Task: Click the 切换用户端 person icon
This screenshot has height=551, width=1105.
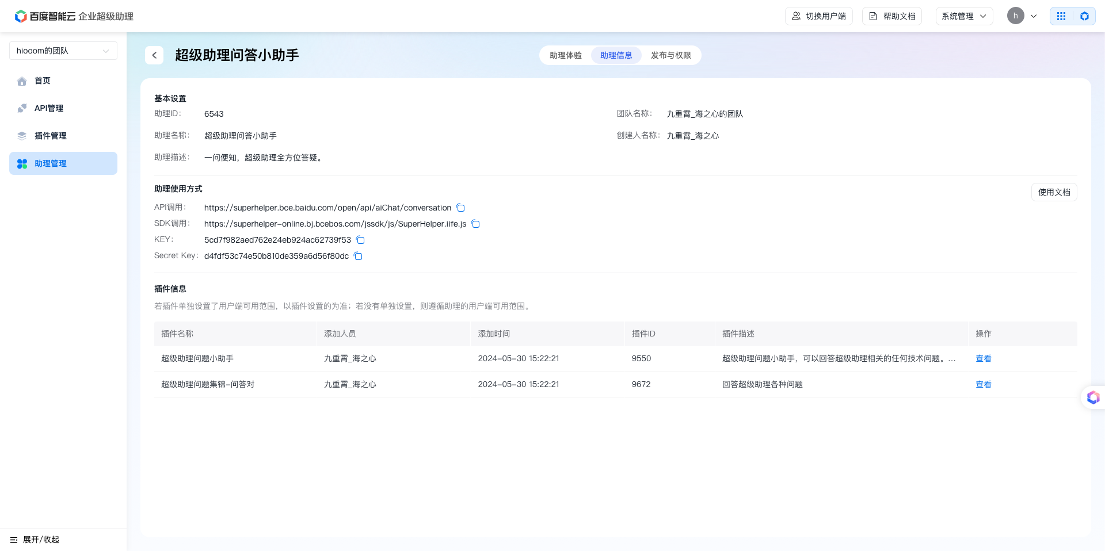Action: pos(796,16)
